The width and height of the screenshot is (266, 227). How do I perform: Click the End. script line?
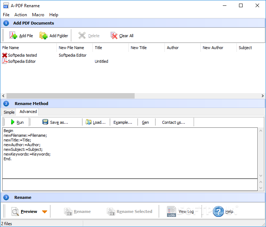tap(8, 159)
